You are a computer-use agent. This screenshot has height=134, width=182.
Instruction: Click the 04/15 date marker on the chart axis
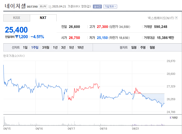pos(7,129)
